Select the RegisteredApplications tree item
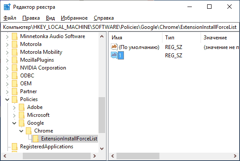The height and width of the screenshot is (161, 240). tap(47, 147)
